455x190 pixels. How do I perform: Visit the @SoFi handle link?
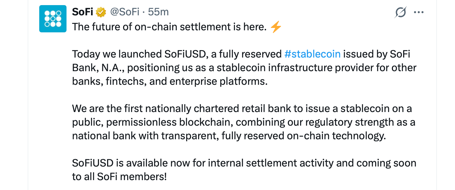pyautogui.click(x=124, y=12)
